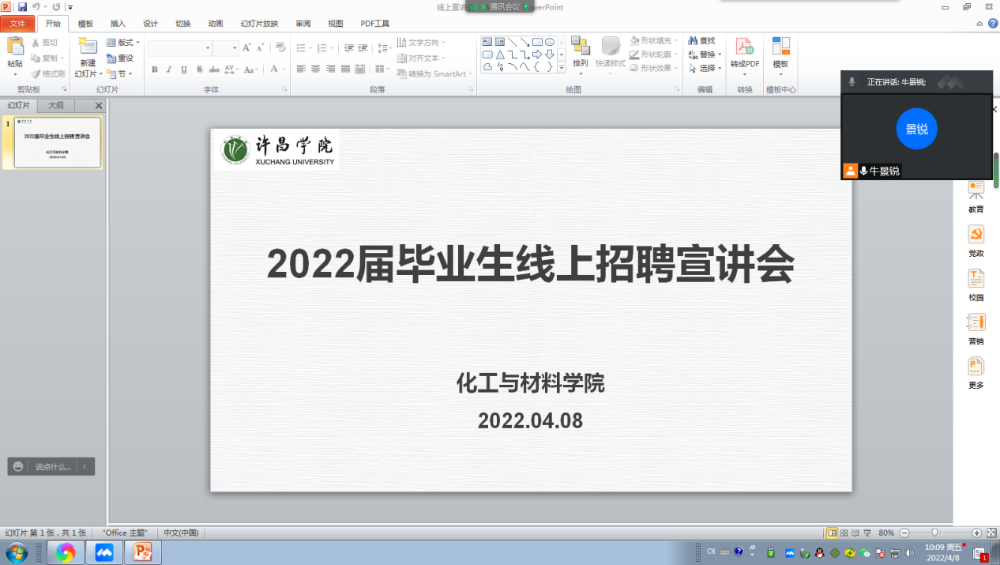Click the 营销 template category icon
This screenshot has width=1000, height=565.
click(976, 323)
